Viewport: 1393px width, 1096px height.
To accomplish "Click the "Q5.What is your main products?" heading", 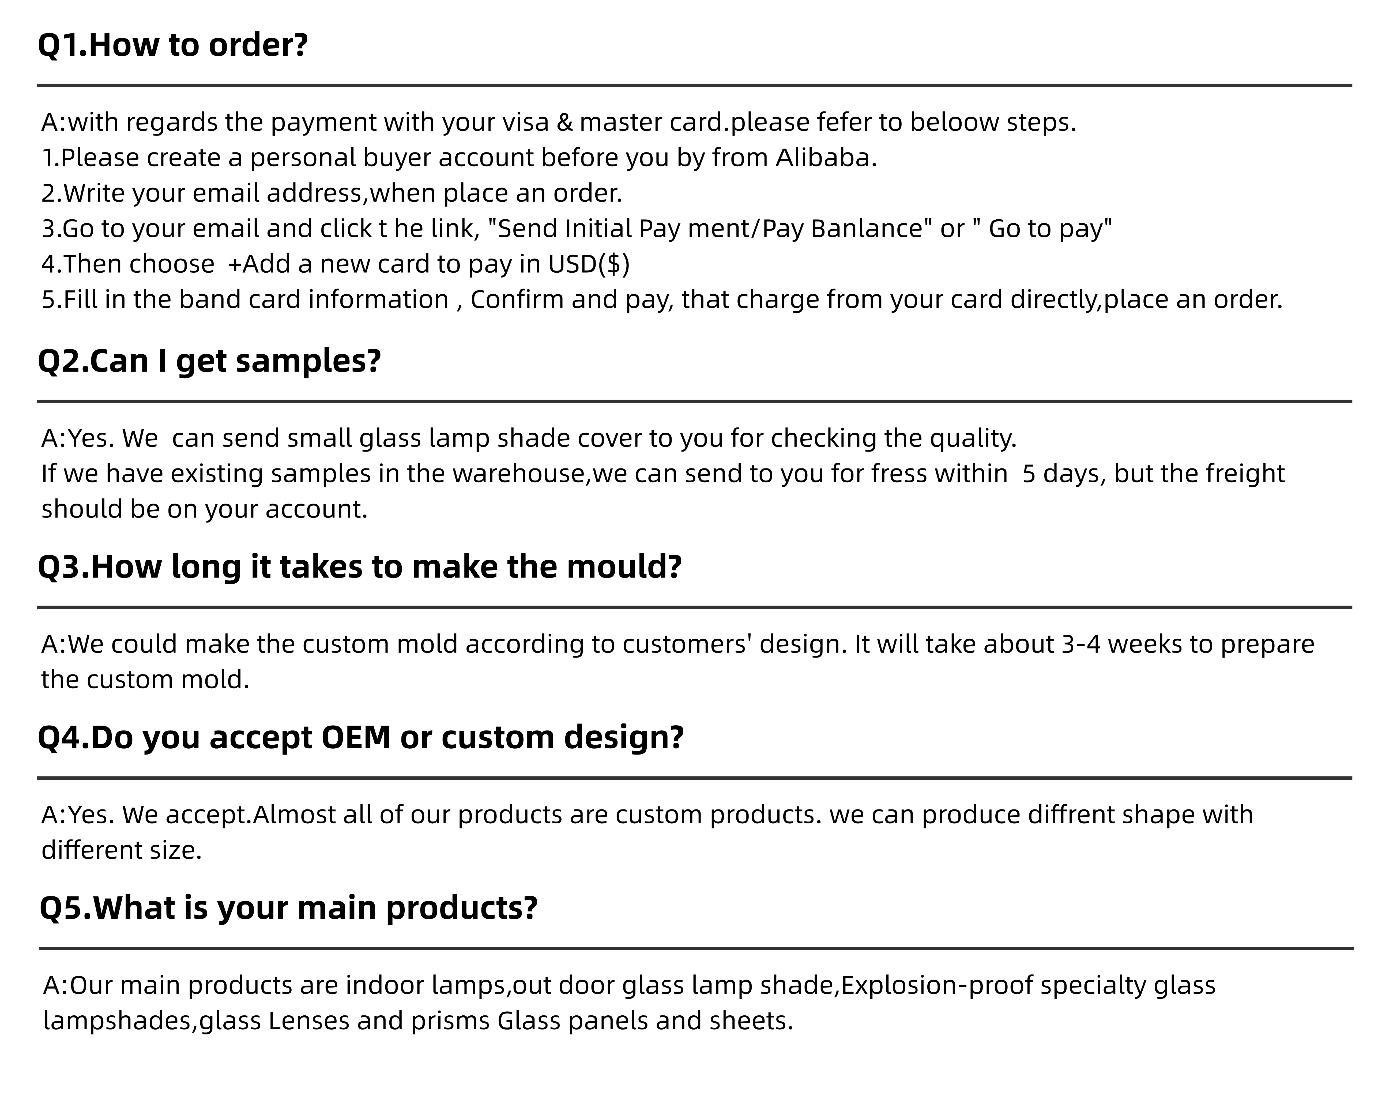I will (x=289, y=908).
